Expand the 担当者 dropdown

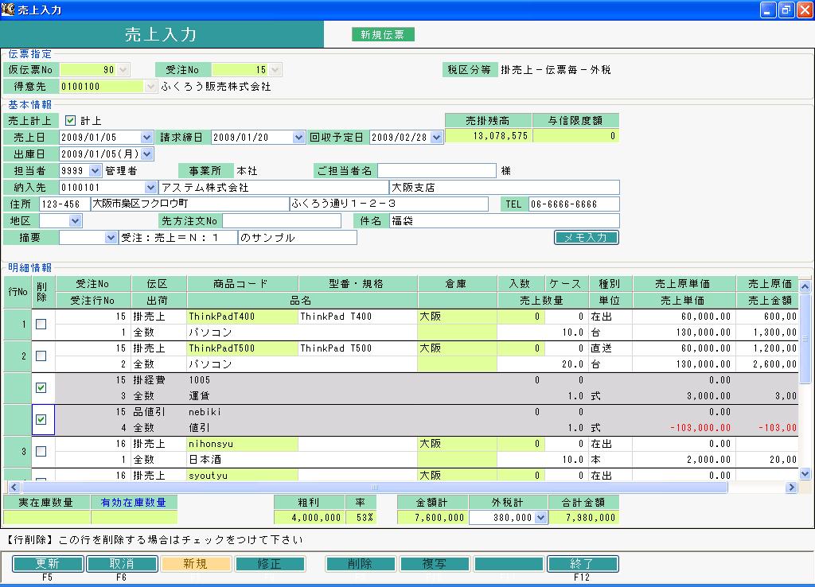95,170
